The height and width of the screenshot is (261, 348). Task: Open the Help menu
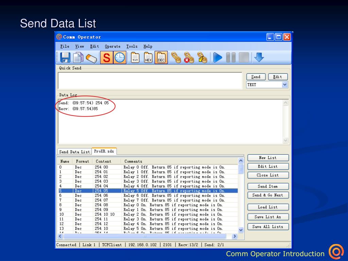click(x=148, y=46)
